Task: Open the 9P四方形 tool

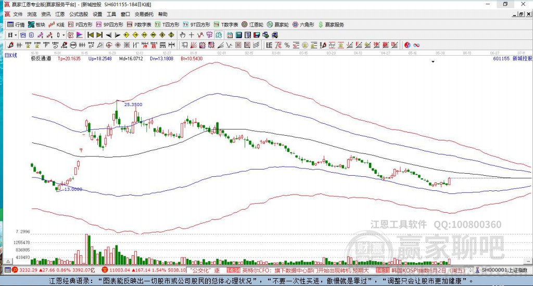Action: [x=109, y=24]
